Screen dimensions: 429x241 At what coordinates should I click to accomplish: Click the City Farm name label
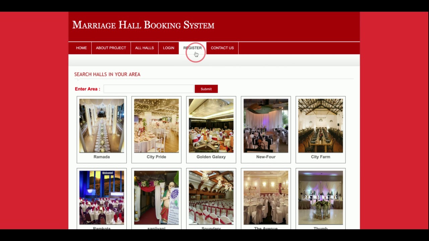(320, 157)
